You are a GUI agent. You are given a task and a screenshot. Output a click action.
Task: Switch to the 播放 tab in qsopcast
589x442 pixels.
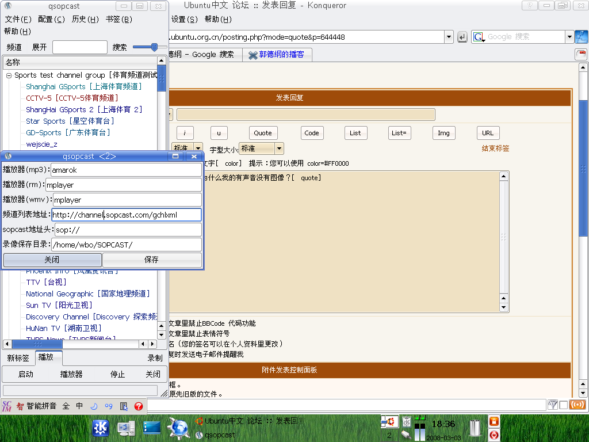pos(48,357)
